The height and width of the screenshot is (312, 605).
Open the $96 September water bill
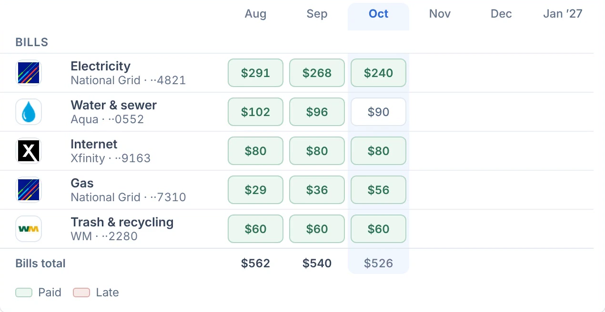[317, 112]
